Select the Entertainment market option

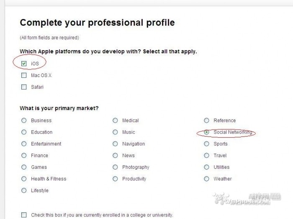[24, 144]
